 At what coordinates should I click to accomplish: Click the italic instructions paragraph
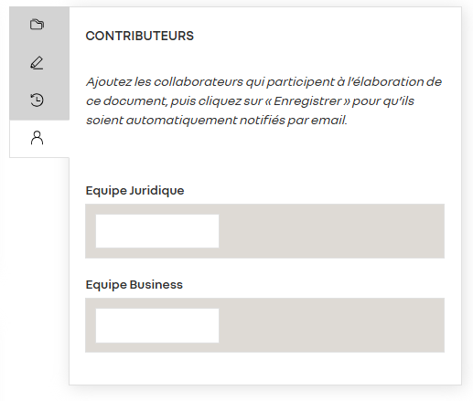pos(263,101)
